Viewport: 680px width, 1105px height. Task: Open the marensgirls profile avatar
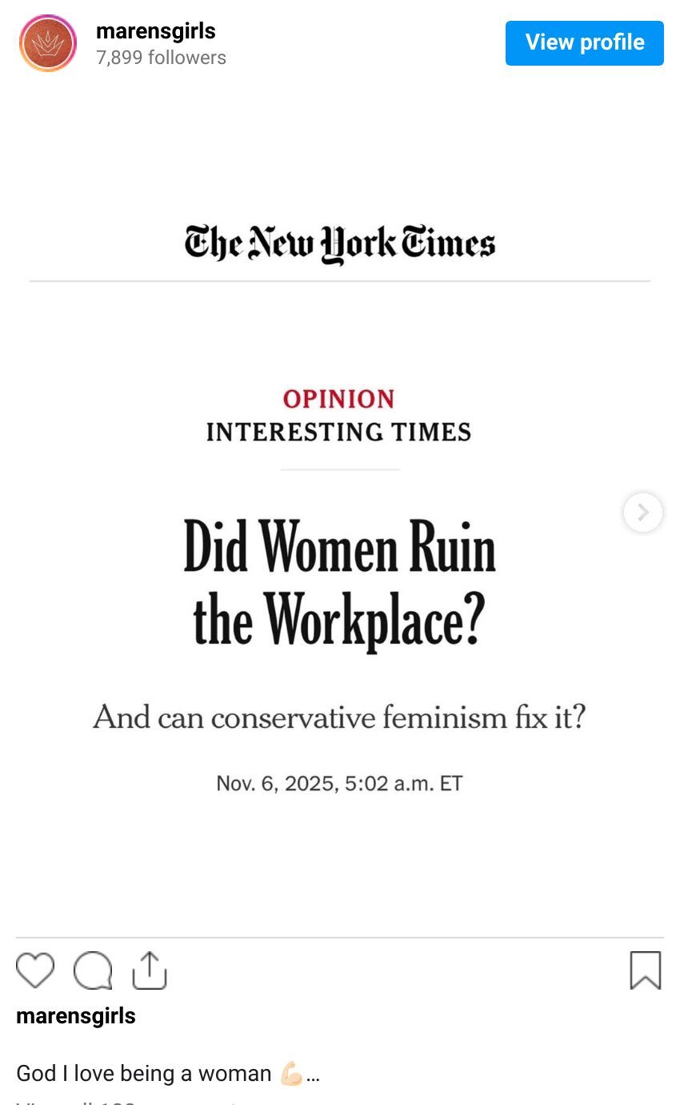48,43
